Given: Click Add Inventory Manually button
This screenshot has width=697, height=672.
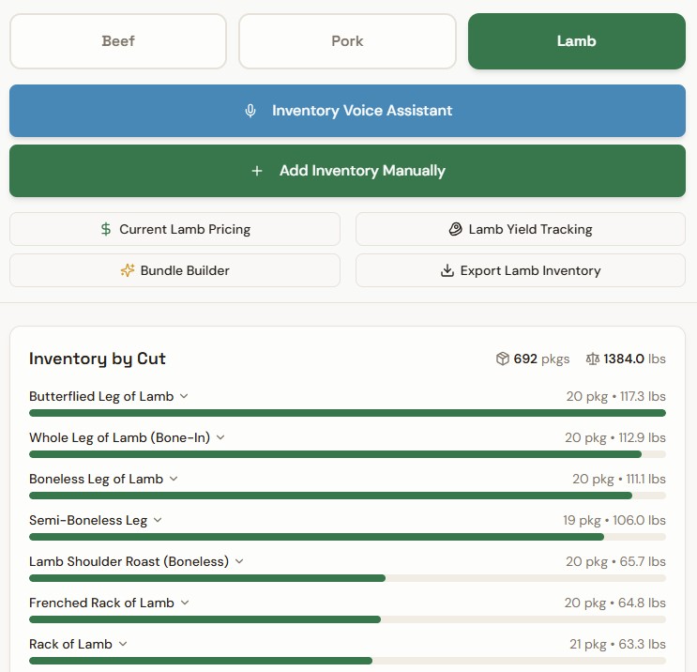Looking at the screenshot, I should pyautogui.click(x=347, y=171).
